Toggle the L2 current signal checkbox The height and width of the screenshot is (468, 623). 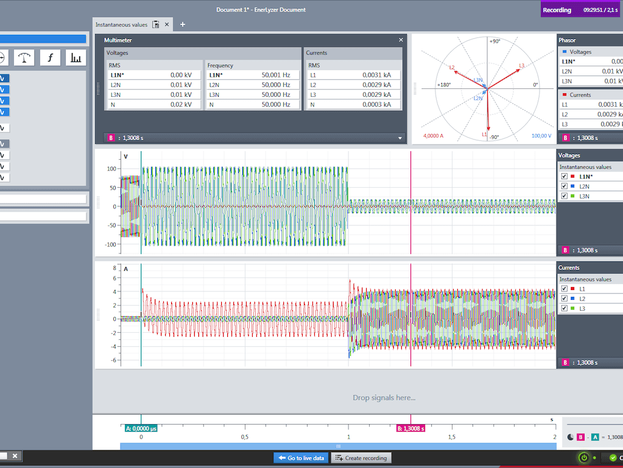[564, 299]
